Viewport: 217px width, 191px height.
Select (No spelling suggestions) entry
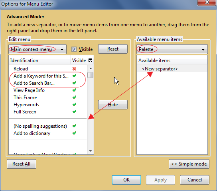[40, 126]
